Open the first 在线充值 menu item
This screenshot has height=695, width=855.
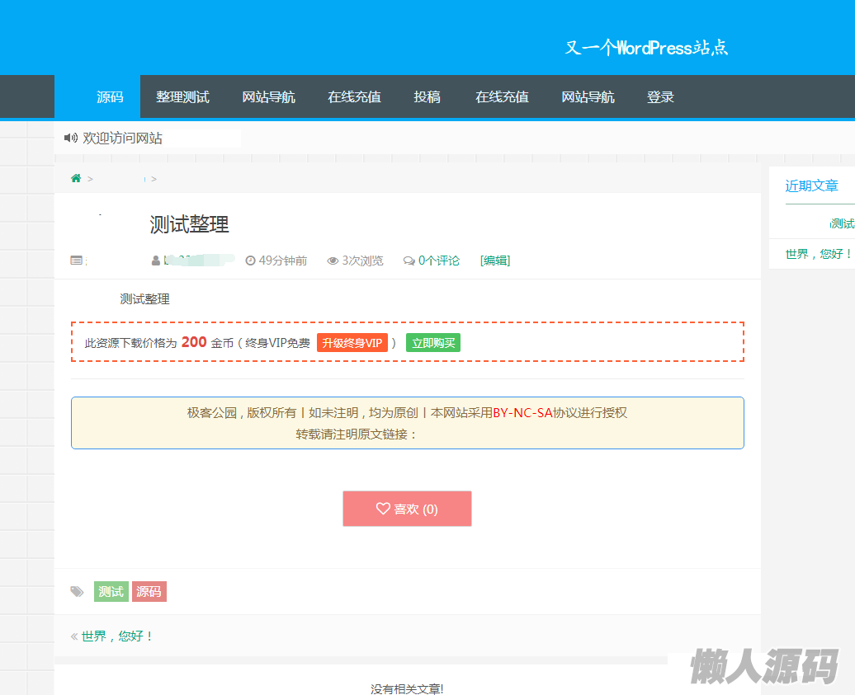pos(354,97)
